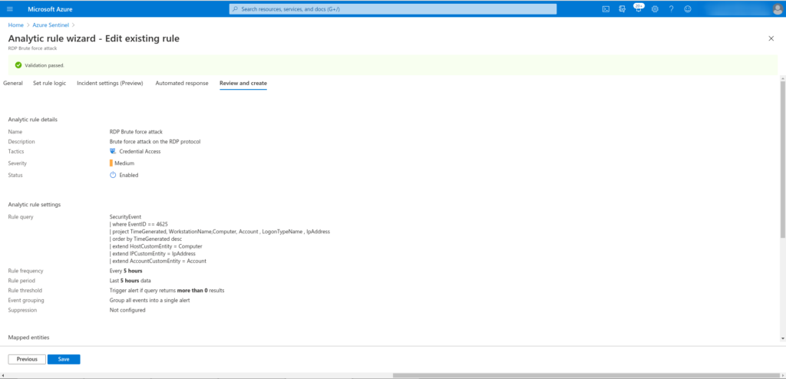Open portal Settings gear
Image resolution: width=786 pixels, height=379 pixels.
[655, 9]
